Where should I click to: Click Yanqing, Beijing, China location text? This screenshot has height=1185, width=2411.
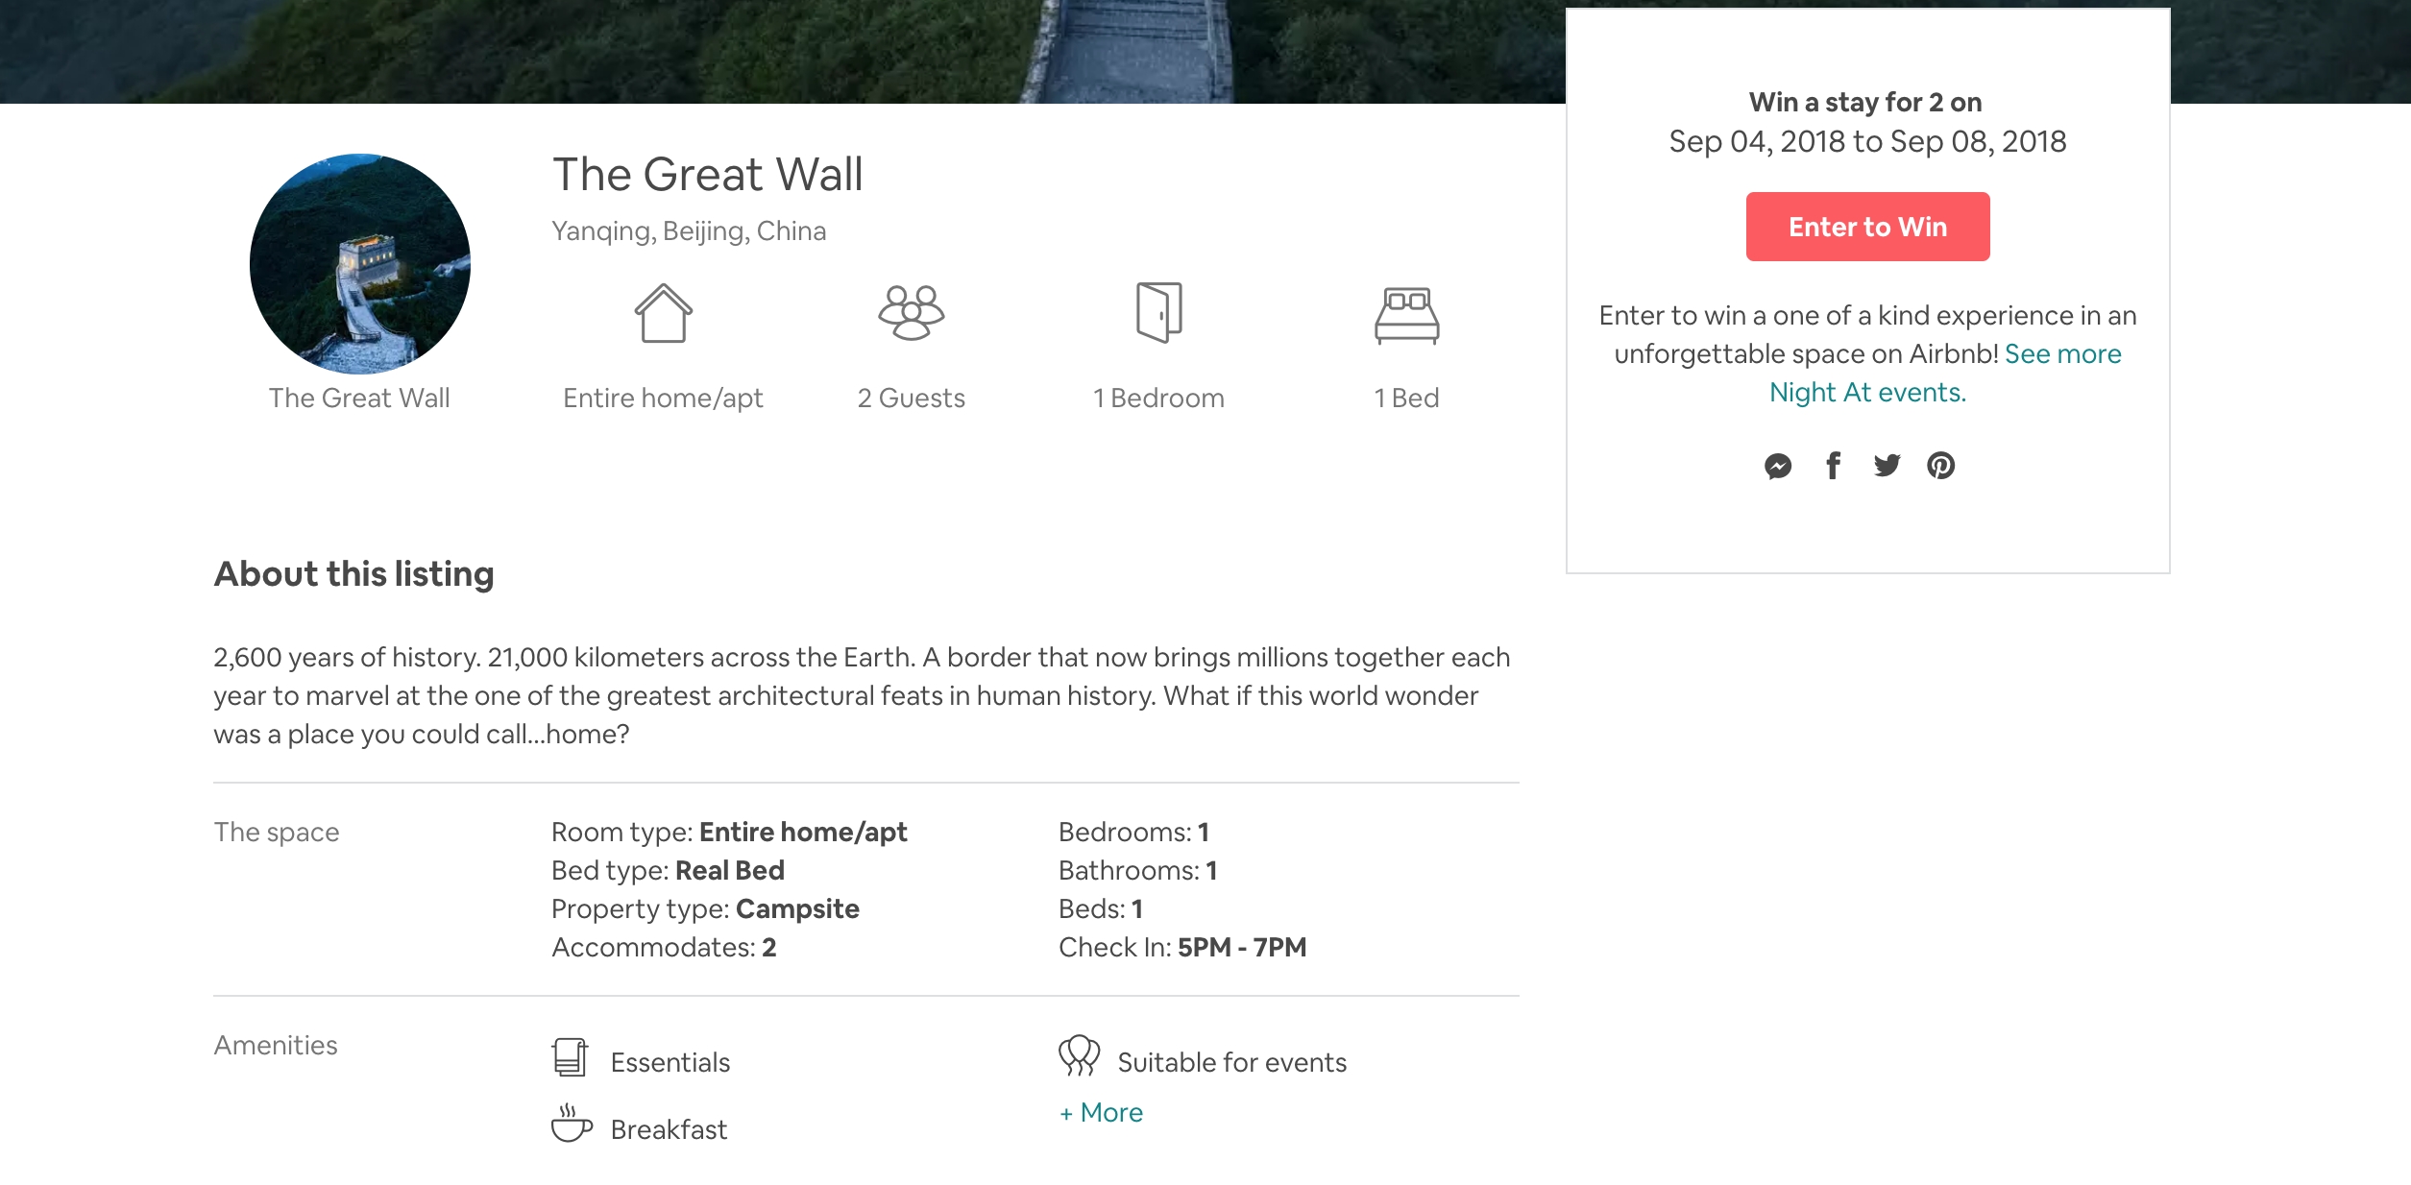click(689, 231)
